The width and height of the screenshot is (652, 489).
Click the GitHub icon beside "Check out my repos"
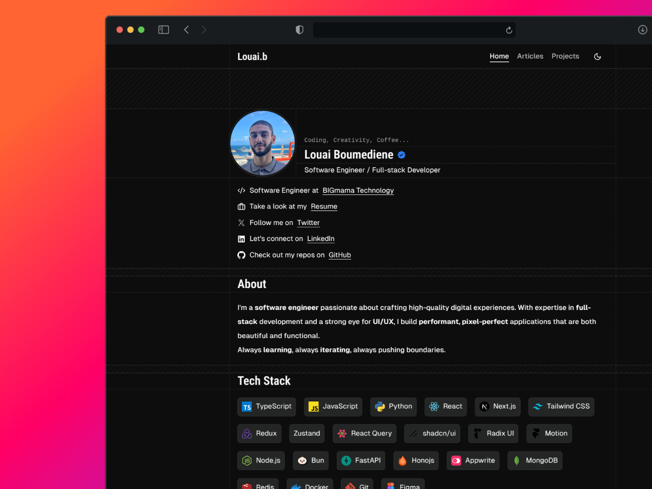(241, 255)
